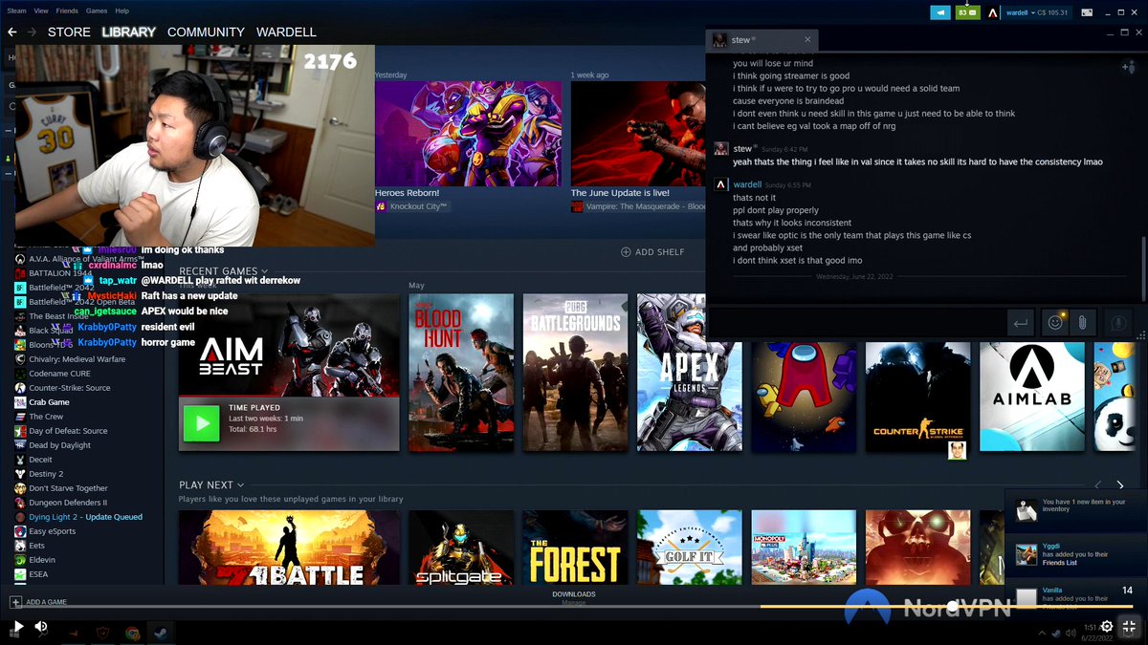Mute the video player volume
Image resolution: width=1148 pixels, height=645 pixels.
(x=41, y=627)
